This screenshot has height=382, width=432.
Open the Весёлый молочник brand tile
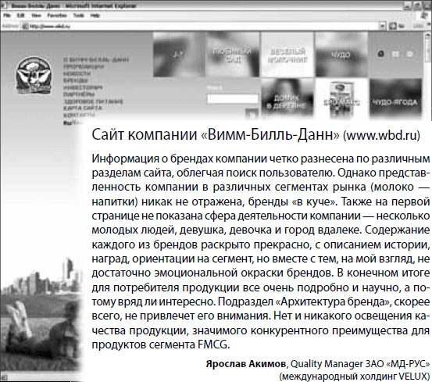(287, 54)
